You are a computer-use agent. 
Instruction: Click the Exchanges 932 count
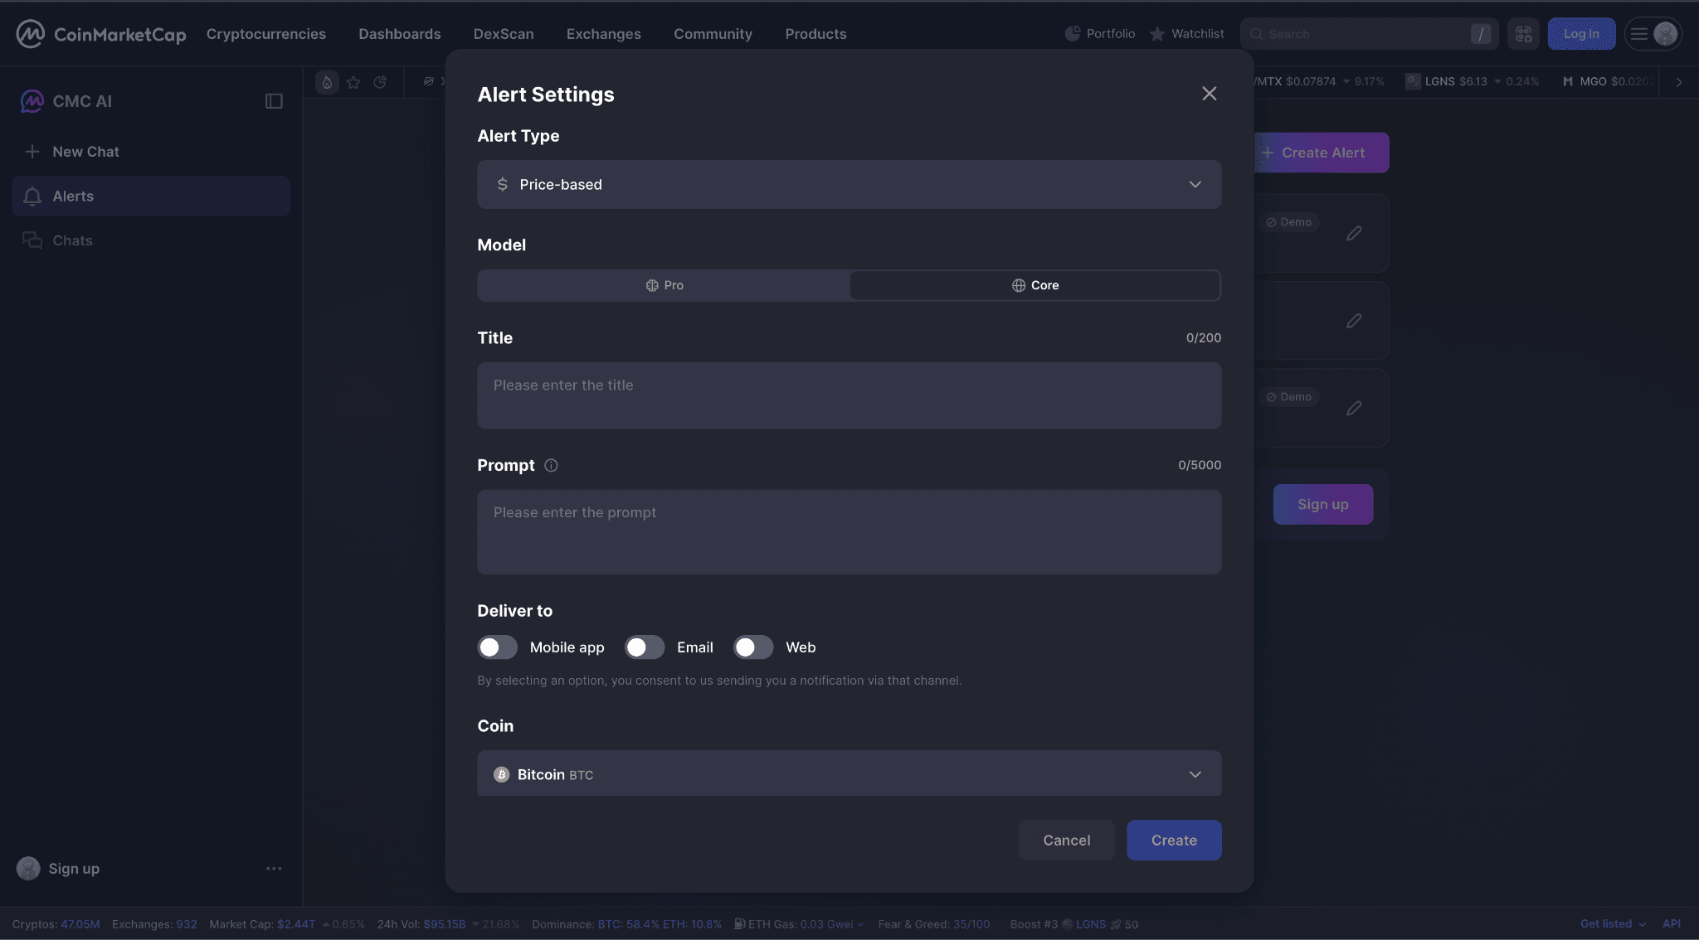(187, 924)
